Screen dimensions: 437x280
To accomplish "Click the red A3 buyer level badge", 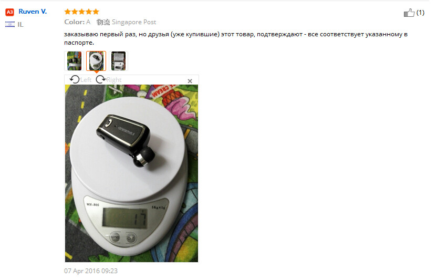I will tap(10, 12).
